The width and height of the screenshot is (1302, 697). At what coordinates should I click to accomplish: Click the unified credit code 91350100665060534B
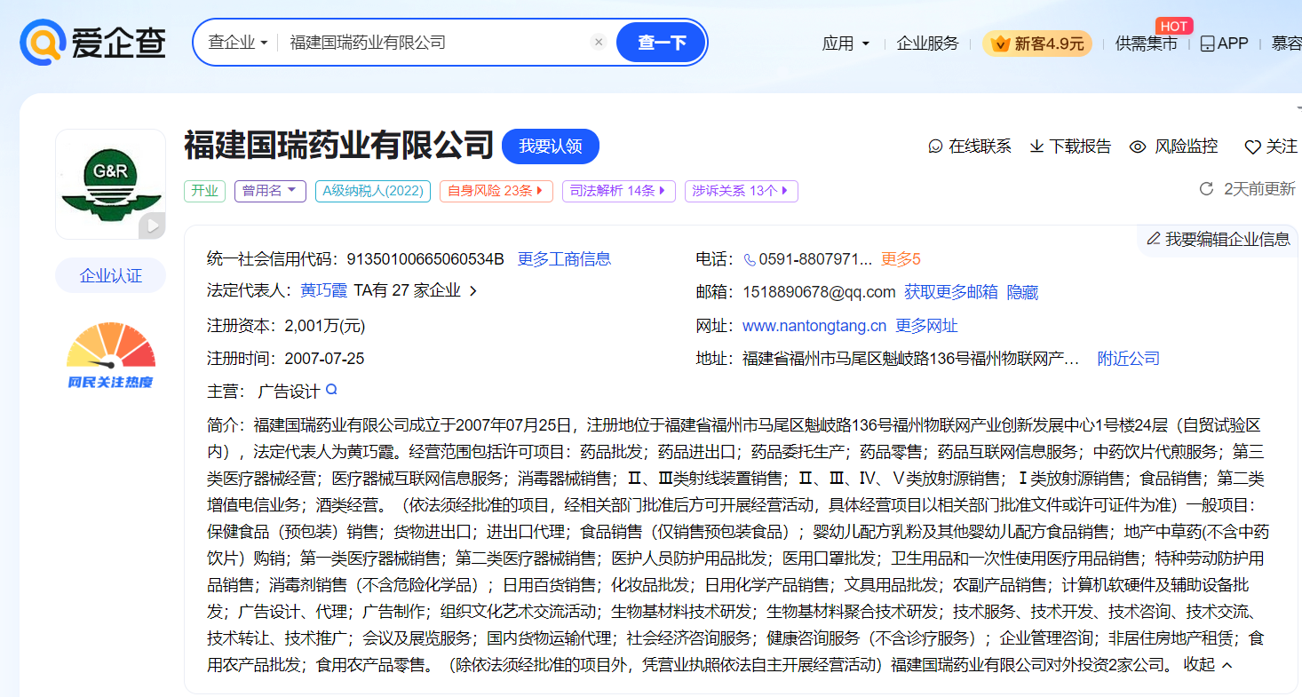point(425,259)
